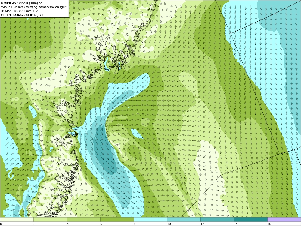Click legend tick label '2'

pos(34,224)
